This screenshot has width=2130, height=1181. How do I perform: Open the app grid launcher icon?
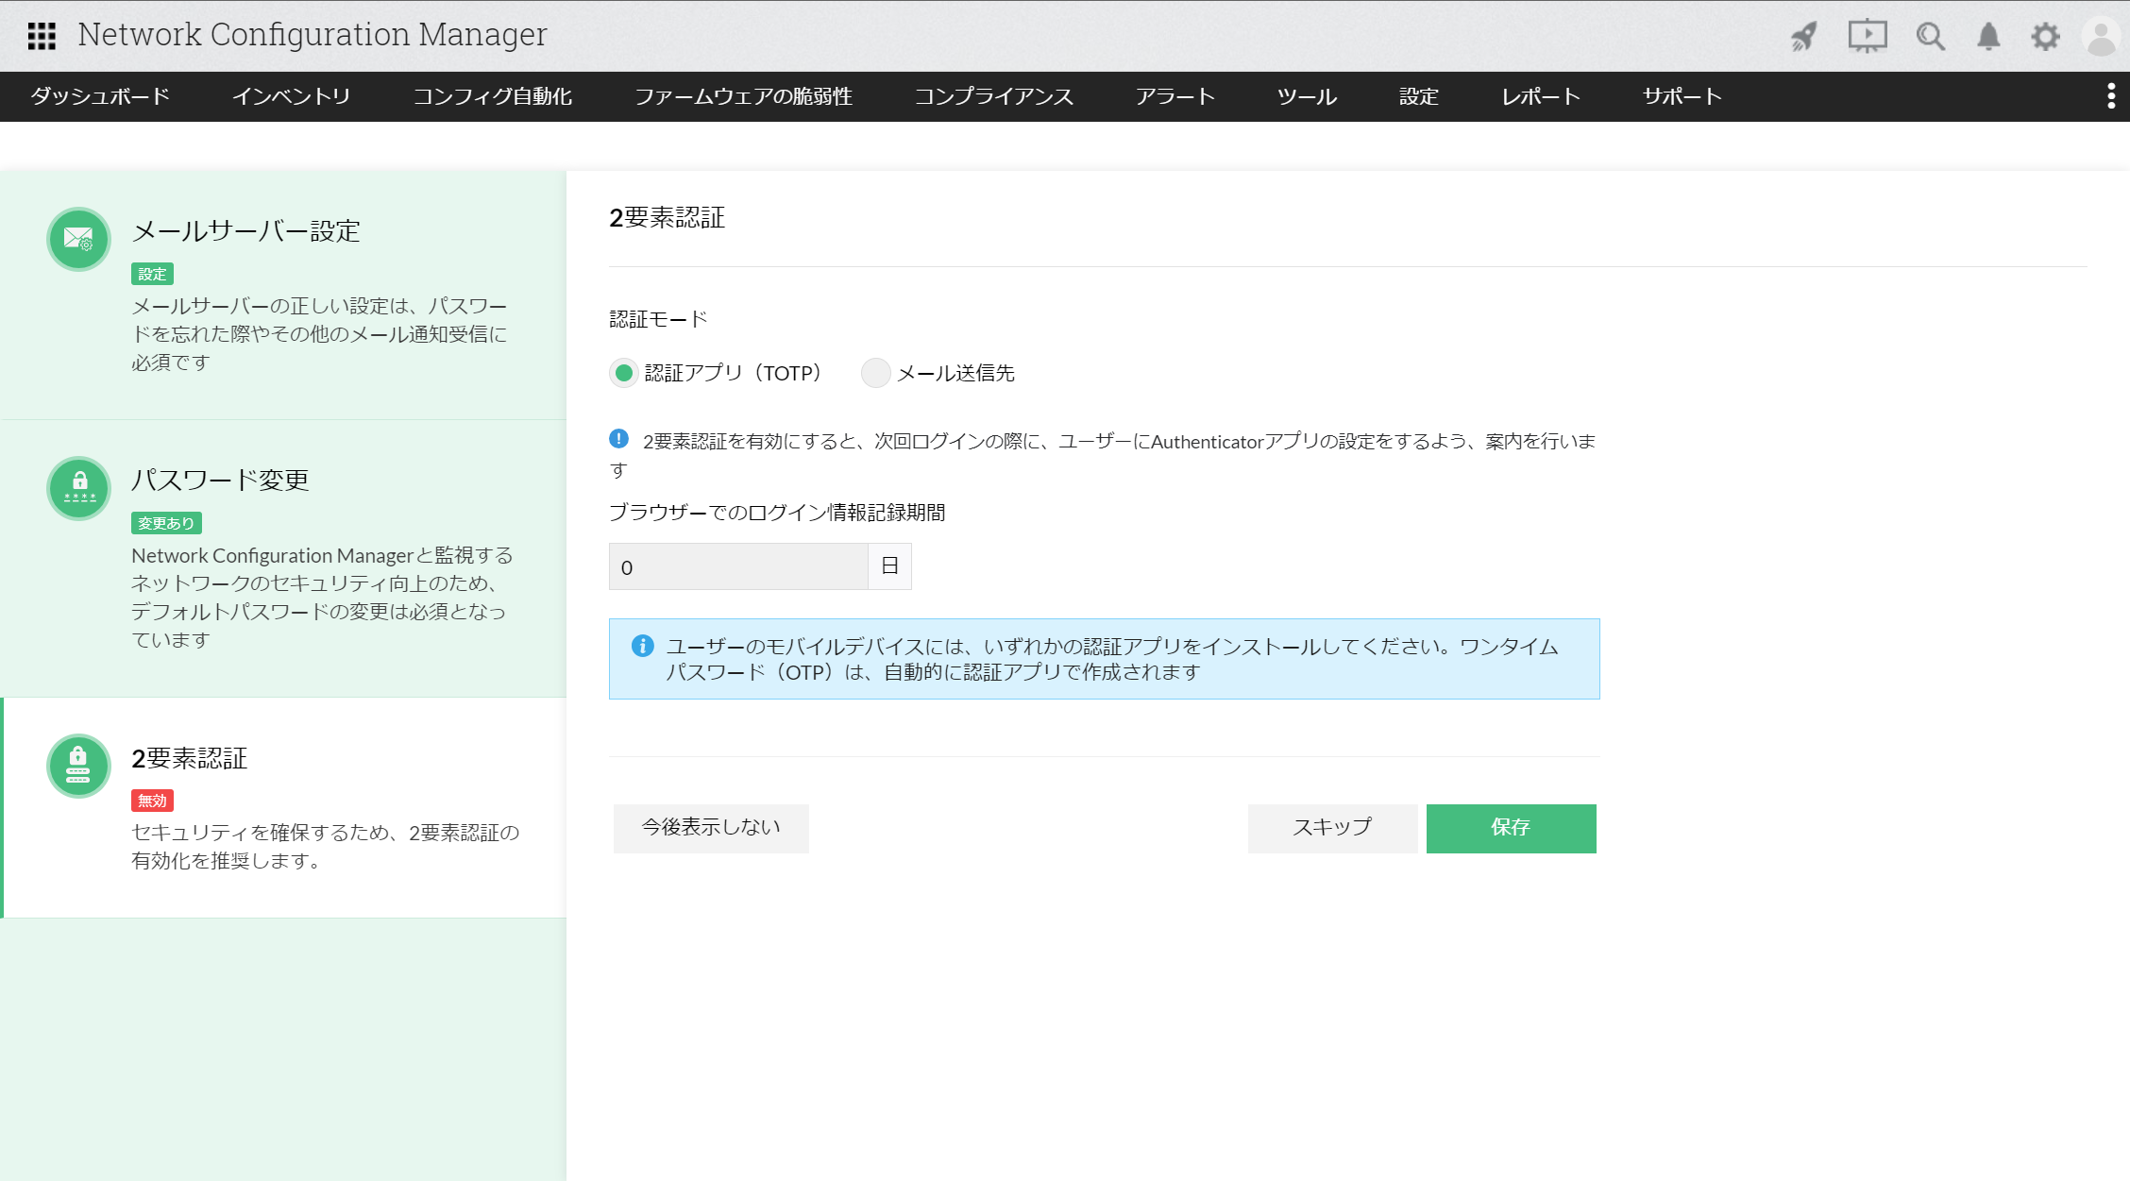click(42, 36)
